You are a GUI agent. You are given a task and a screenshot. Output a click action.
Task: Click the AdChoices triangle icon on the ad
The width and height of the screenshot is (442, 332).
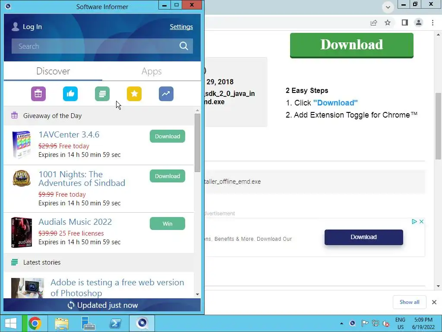(x=414, y=222)
